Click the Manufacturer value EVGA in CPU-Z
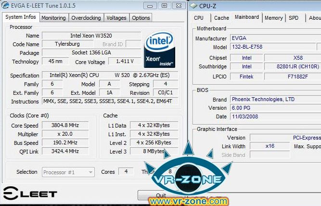Screen dimensions: 321x206 pos(276,38)
